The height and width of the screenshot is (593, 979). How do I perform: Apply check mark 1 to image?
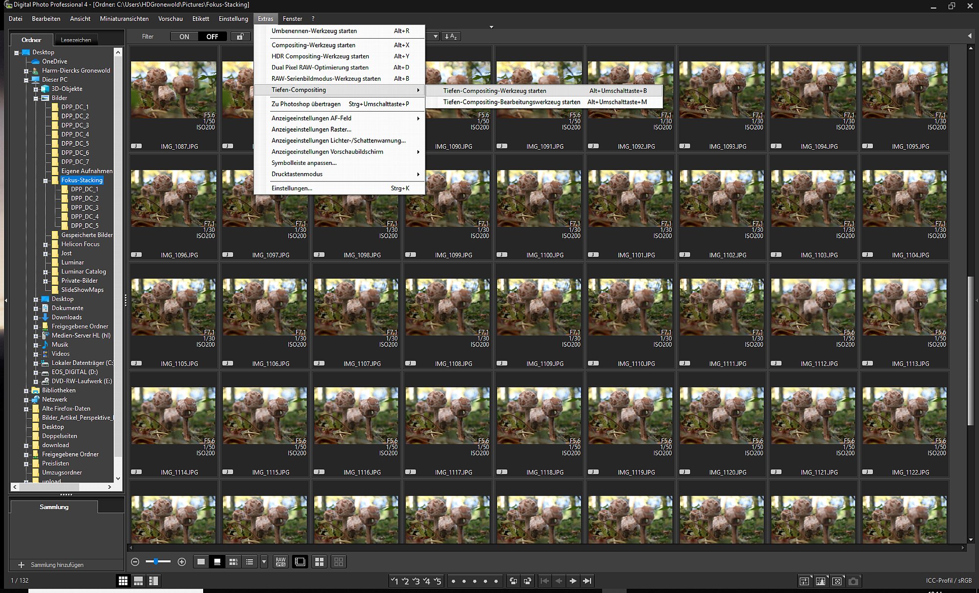pyautogui.click(x=394, y=581)
